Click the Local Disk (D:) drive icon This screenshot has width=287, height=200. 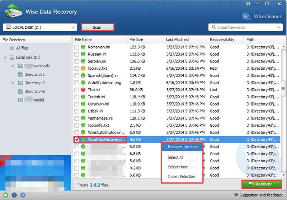(12, 57)
